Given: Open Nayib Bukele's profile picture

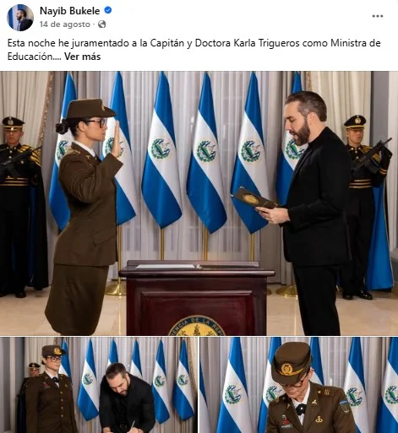Looking at the screenshot, I should (20, 18).
